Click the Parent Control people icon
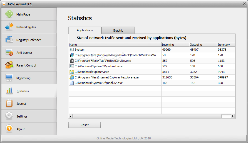The width and height of the screenshot is (248, 143). tap(9, 65)
